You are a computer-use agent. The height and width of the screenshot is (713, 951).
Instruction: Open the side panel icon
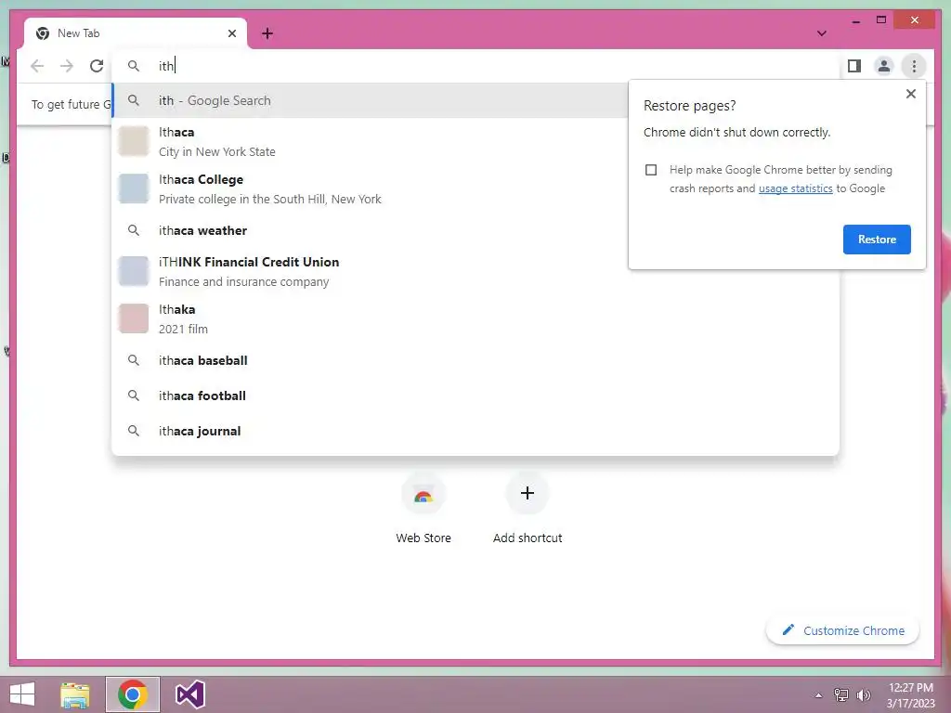pos(854,66)
